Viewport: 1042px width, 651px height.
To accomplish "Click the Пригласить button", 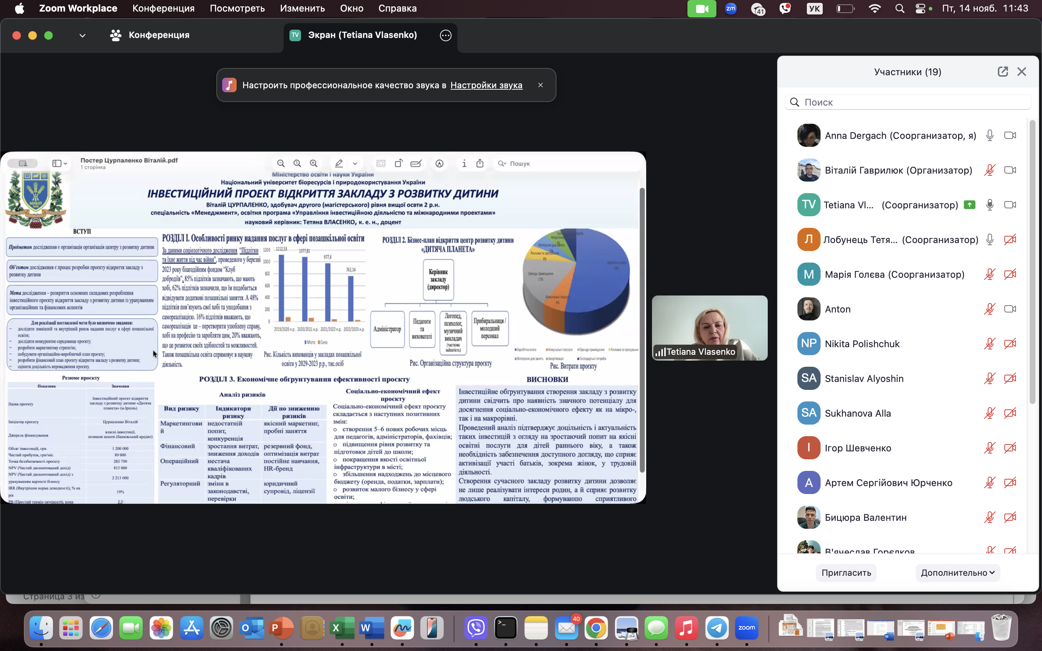I will 846,573.
